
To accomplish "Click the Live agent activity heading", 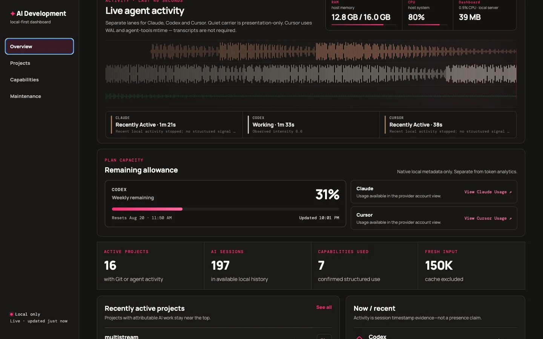I will coord(145,11).
